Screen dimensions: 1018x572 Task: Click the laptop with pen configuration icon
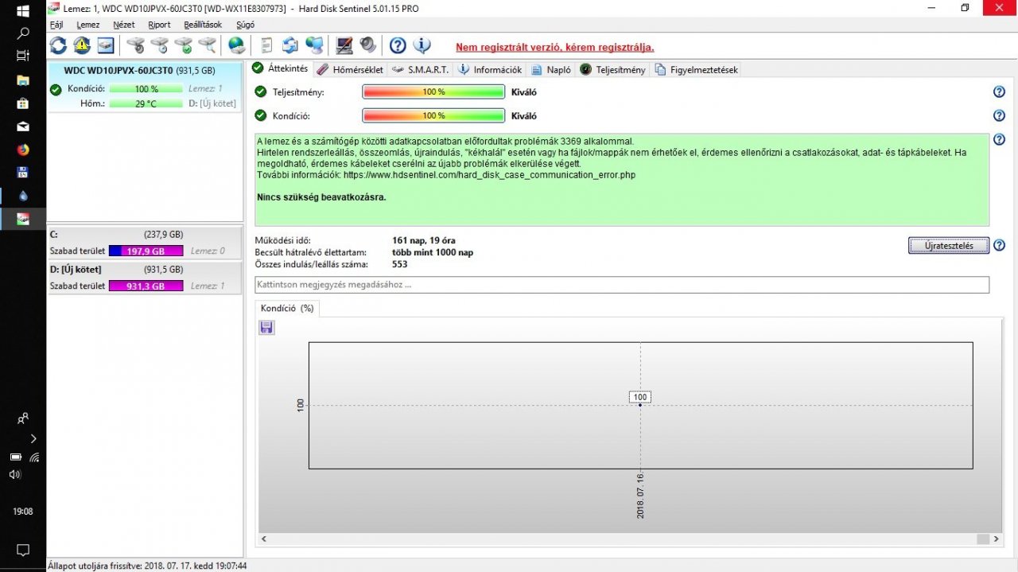pos(344,45)
